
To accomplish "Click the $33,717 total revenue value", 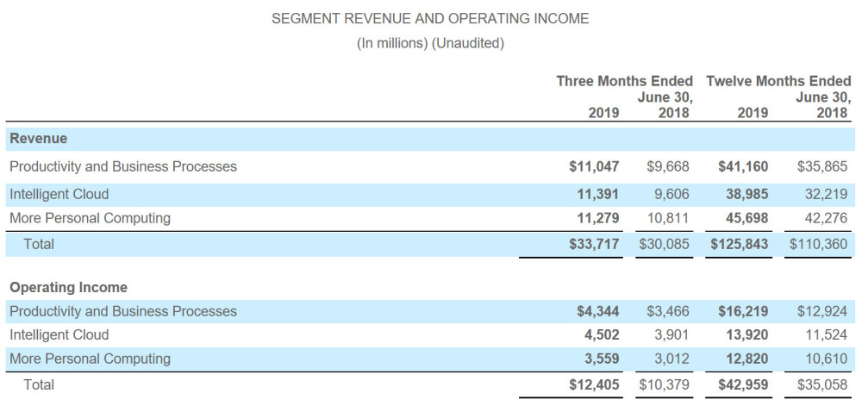I will point(594,244).
